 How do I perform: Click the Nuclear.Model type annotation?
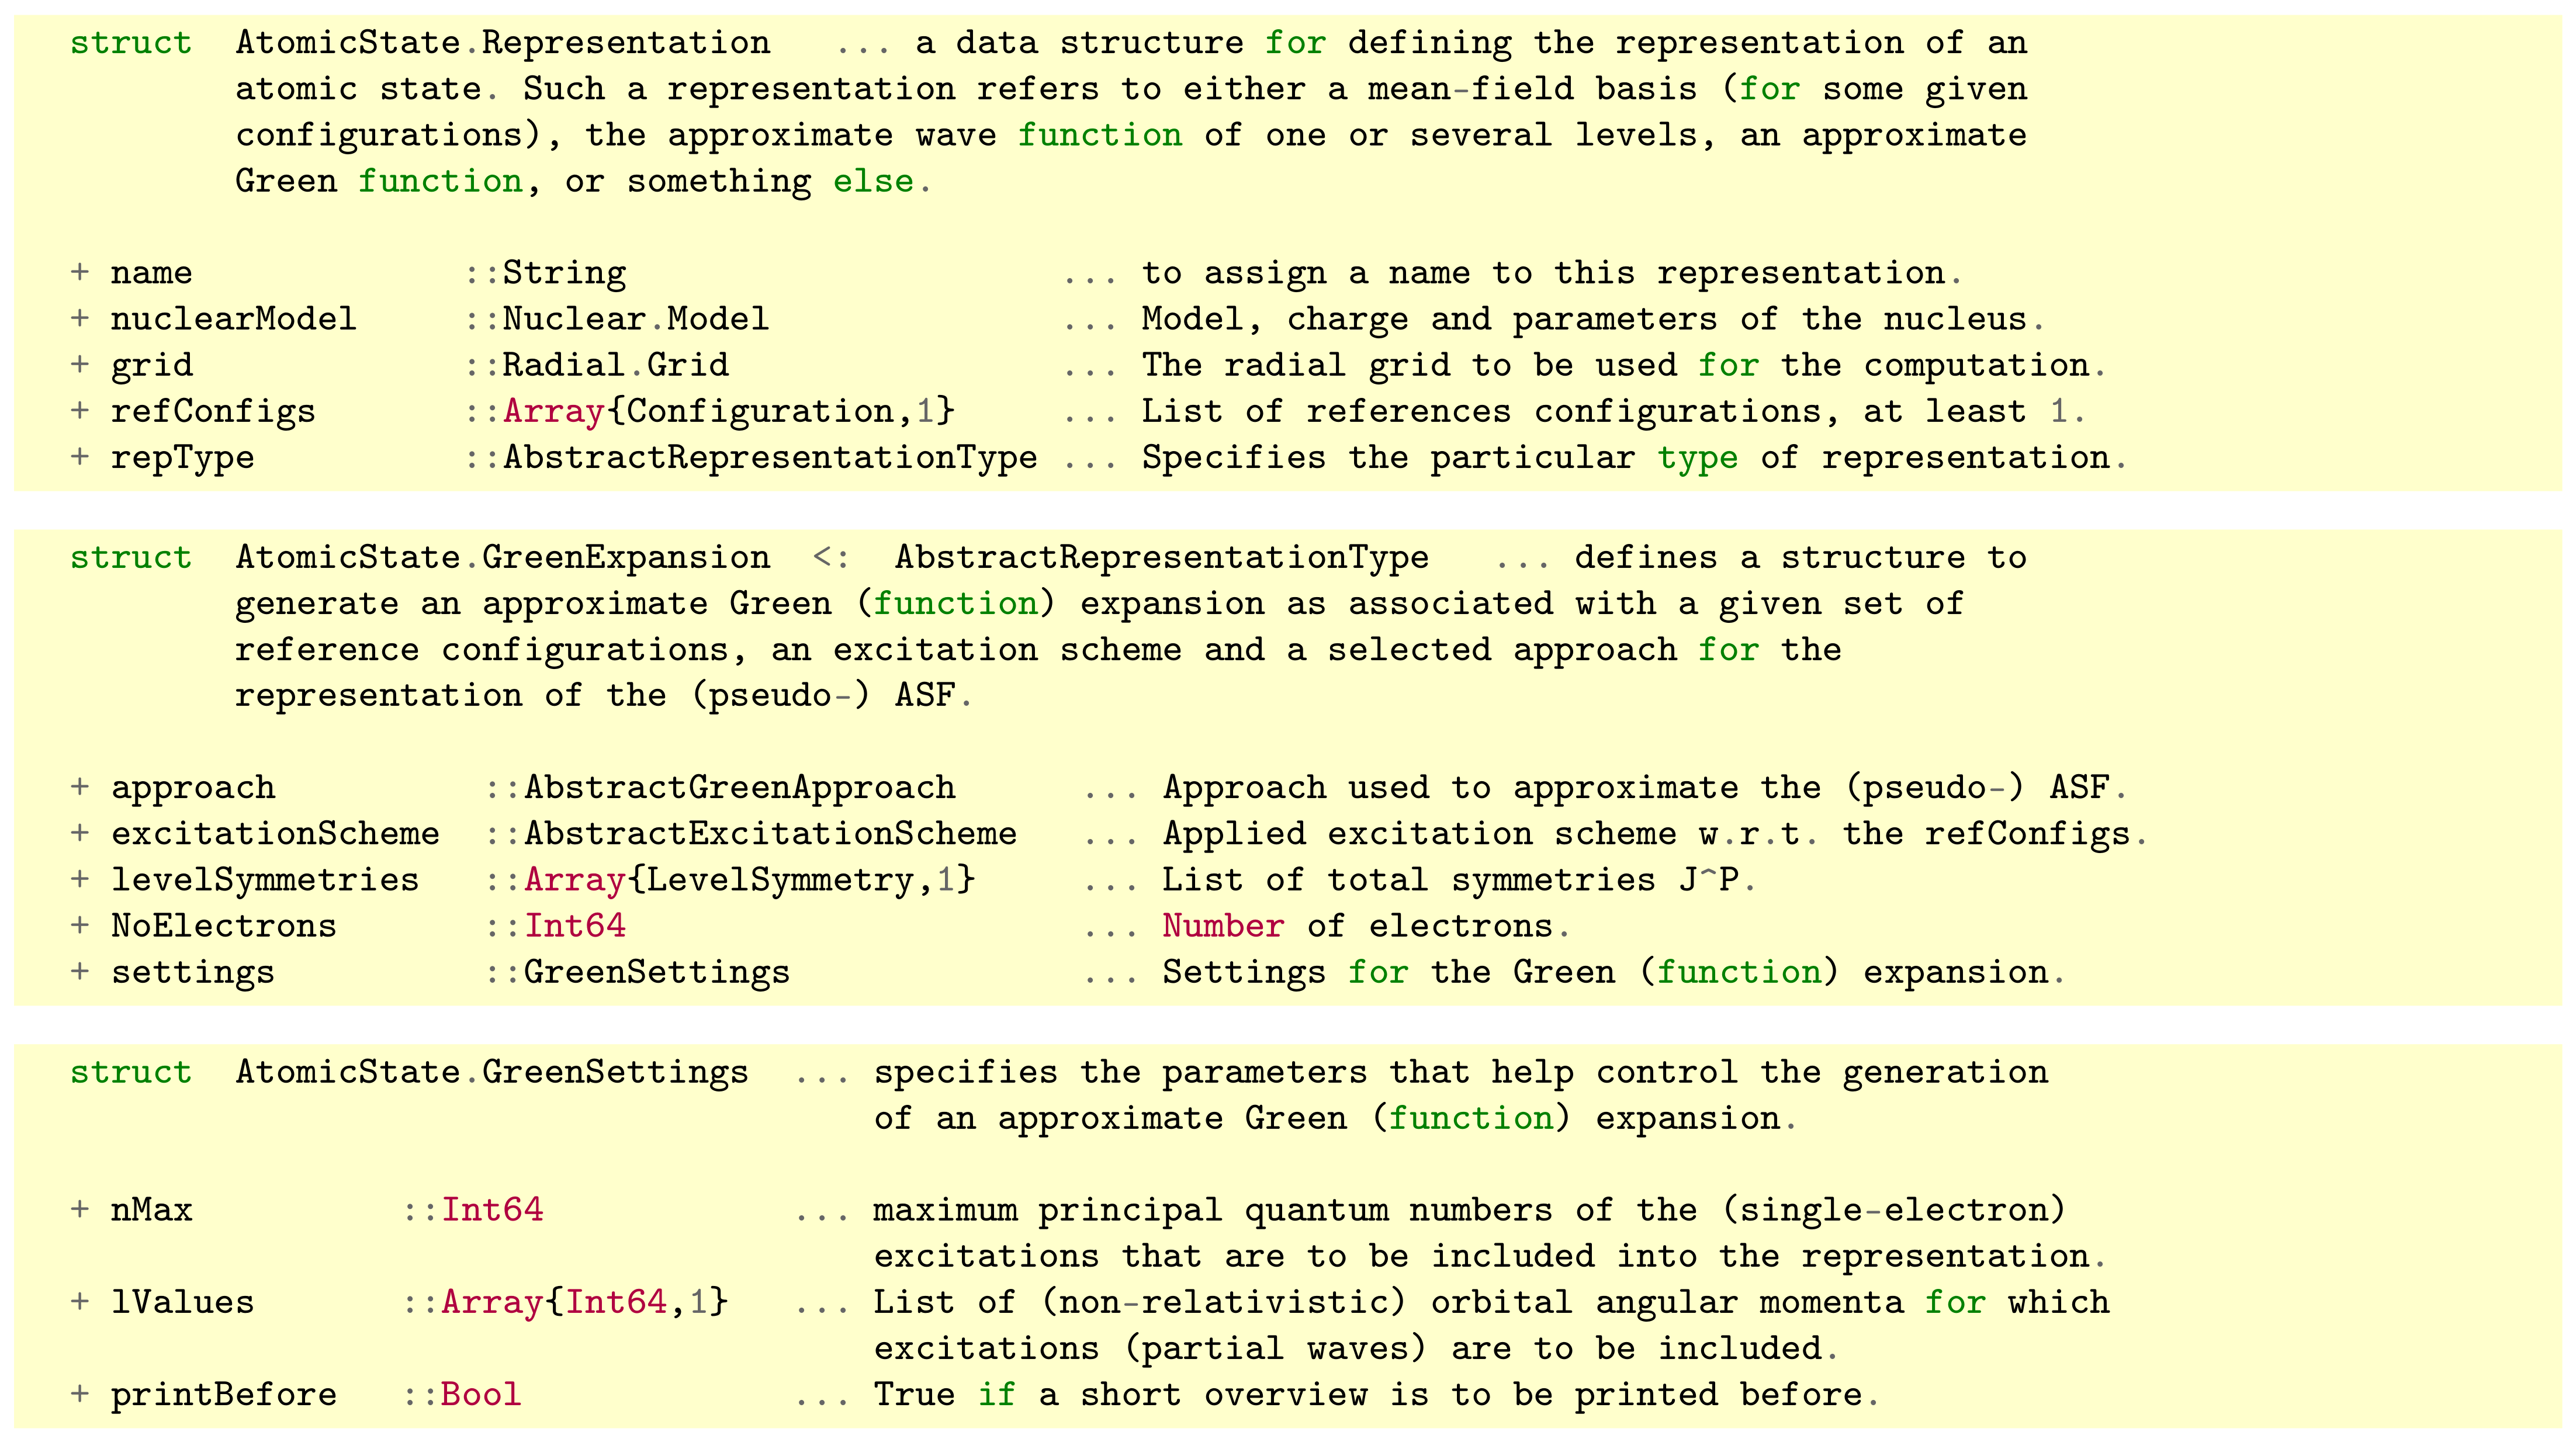(635, 319)
